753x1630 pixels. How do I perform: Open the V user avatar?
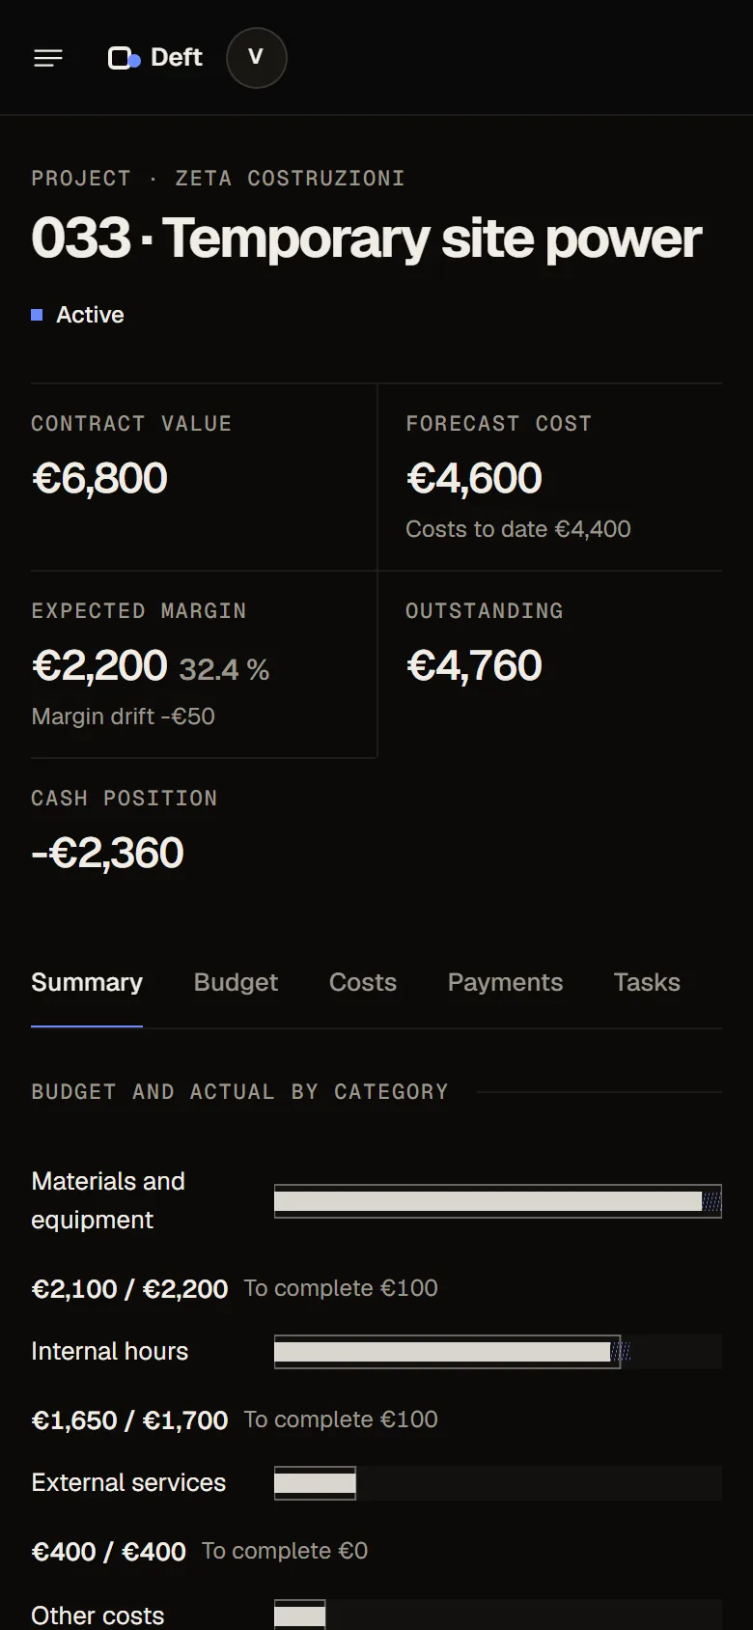tap(256, 58)
